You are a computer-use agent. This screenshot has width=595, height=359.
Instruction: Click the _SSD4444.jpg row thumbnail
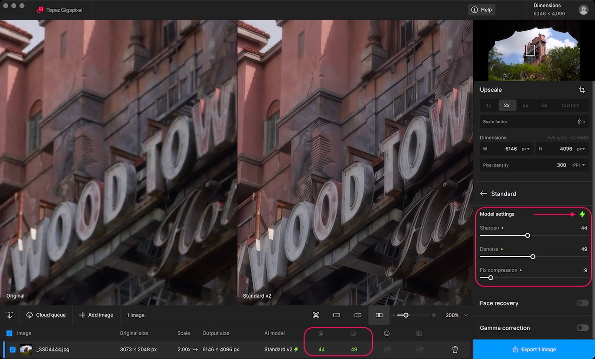pyautogui.click(x=26, y=349)
